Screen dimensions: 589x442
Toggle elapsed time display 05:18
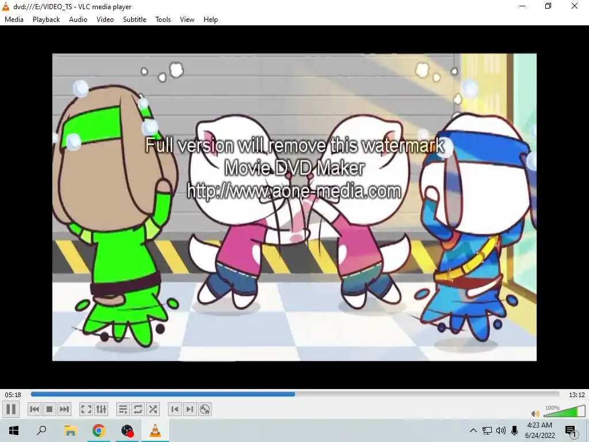[x=13, y=395]
